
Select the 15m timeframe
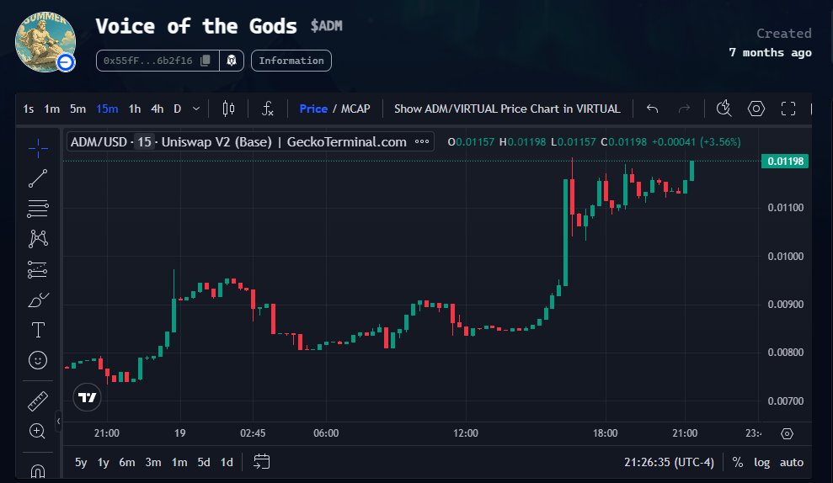(107, 109)
